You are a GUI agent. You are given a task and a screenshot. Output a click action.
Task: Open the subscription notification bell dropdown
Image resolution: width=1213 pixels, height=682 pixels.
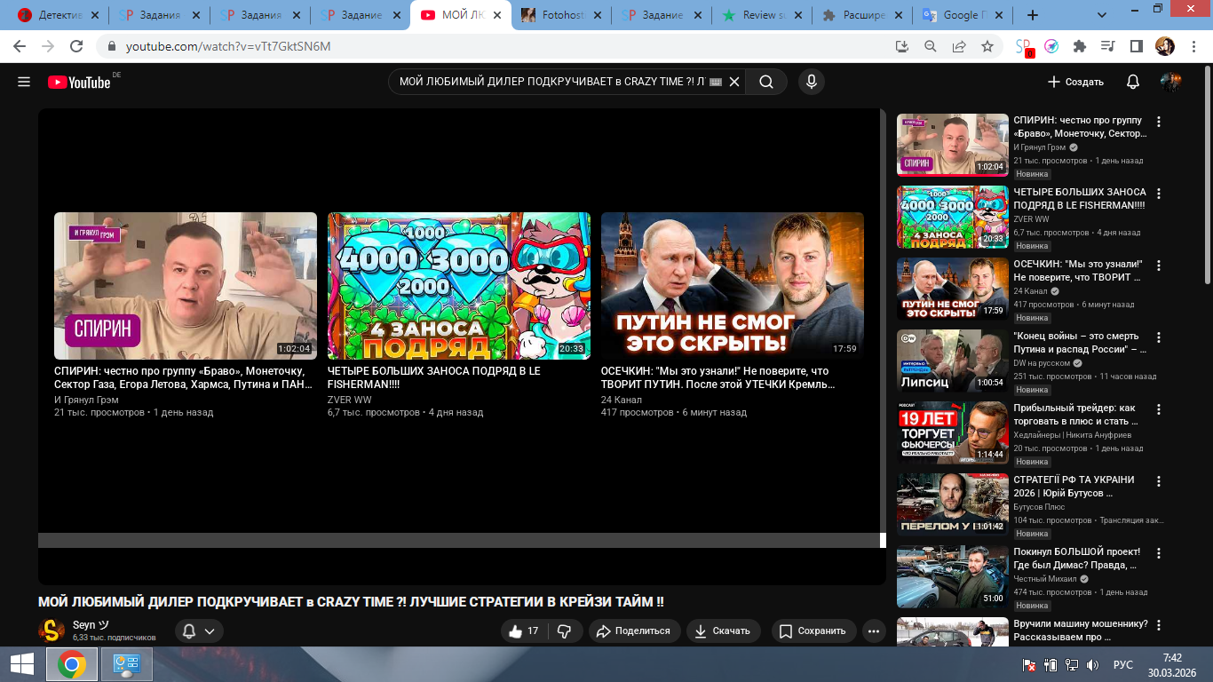pos(199,630)
